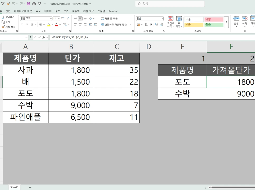Click the Delete cells (삭제) button
Screen dimensions: 255x190
[x=245, y=21]
